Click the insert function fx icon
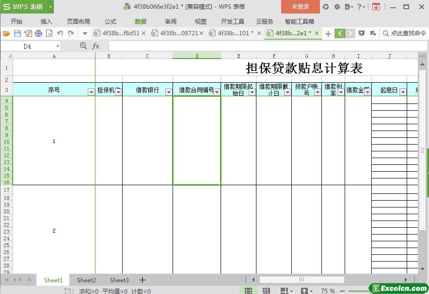This screenshot has height=294, width=429. (95, 46)
